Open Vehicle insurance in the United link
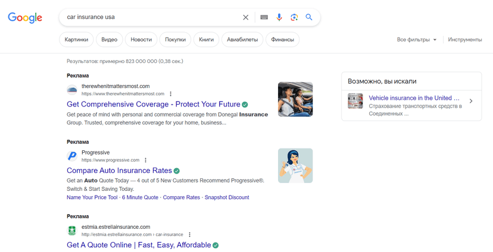The image size is (493, 252). [x=414, y=98]
